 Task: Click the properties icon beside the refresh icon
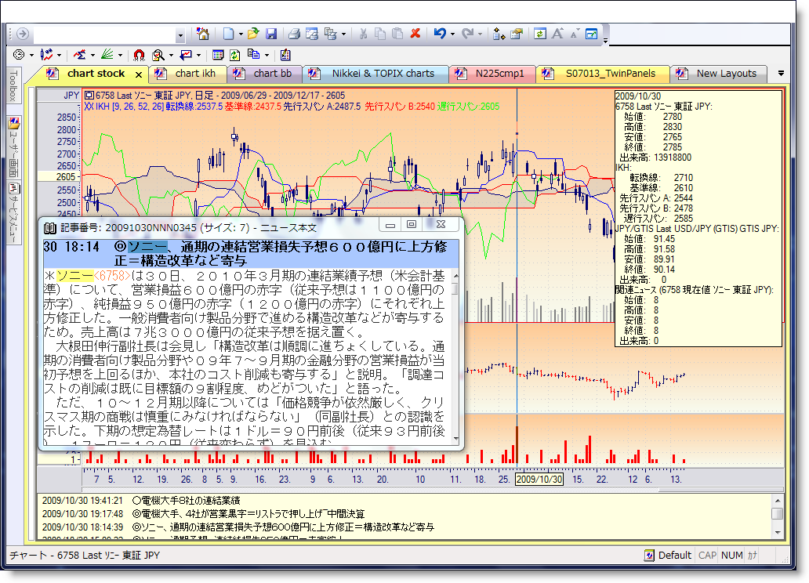(x=517, y=34)
